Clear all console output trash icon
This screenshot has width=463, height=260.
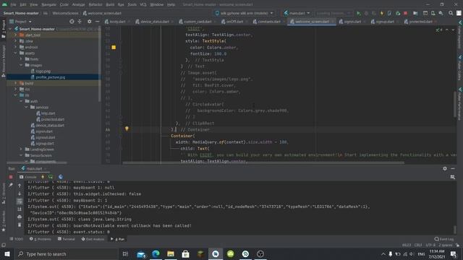point(20,225)
